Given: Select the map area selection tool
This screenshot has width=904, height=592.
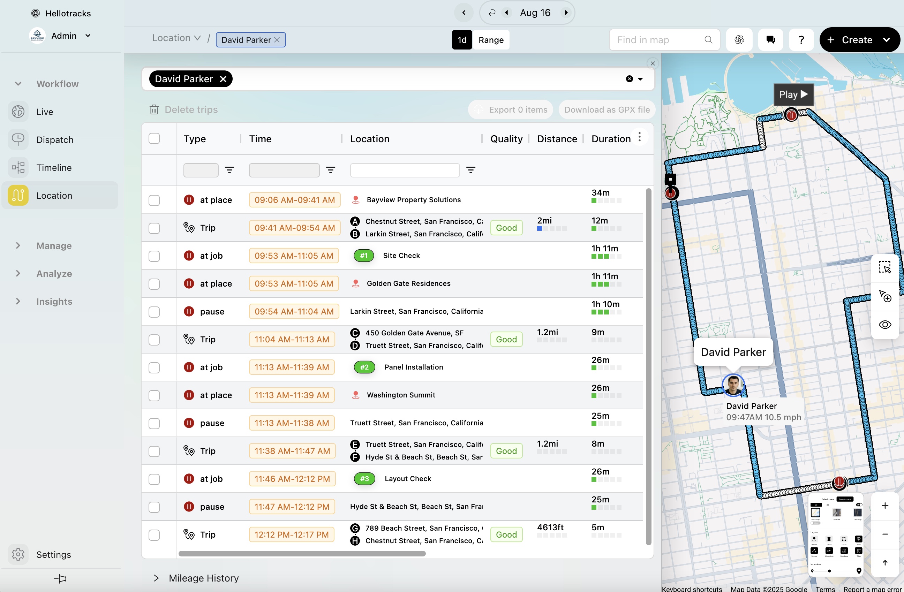Looking at the screenshot, I should pos(884,268).
